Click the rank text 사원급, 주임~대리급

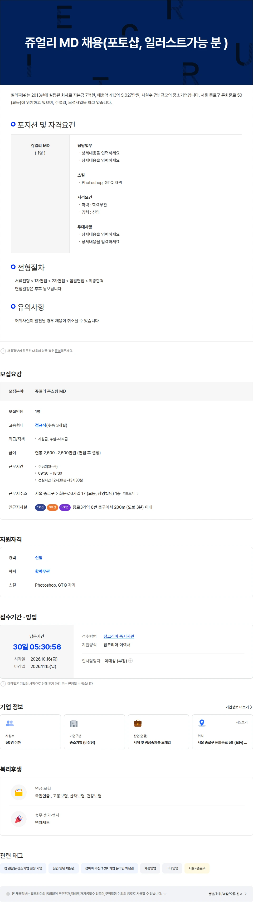pos(53,439)
